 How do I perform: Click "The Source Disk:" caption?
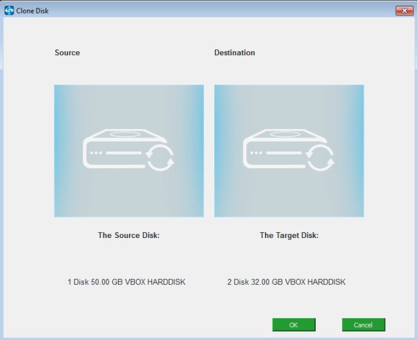128,235
